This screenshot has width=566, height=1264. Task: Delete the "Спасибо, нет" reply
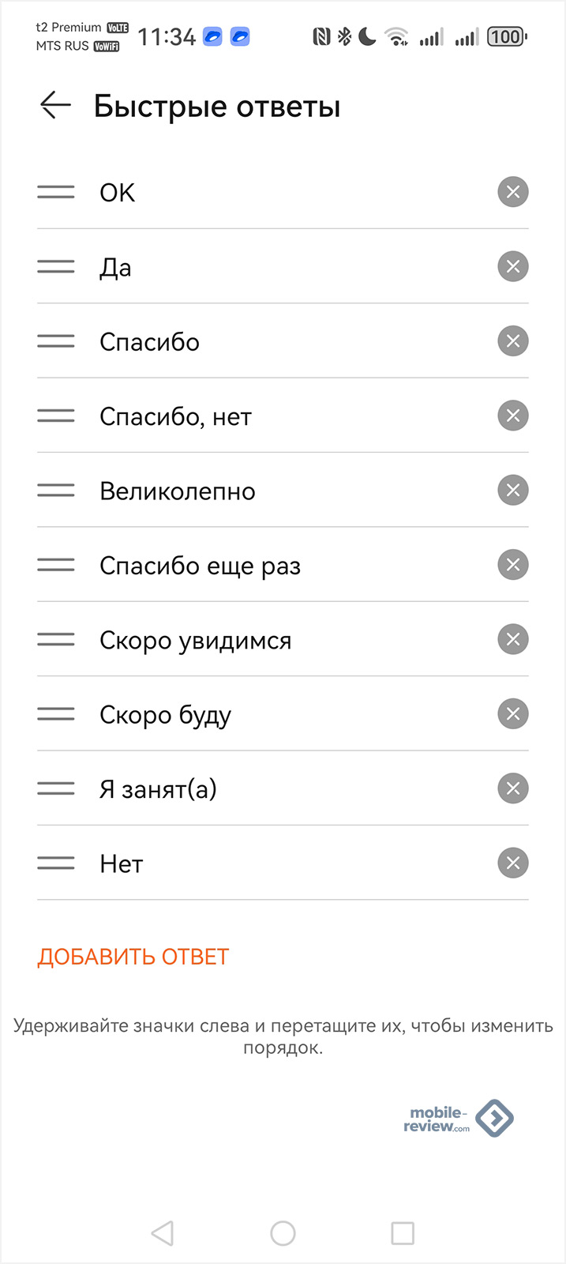tap(513, 416)
